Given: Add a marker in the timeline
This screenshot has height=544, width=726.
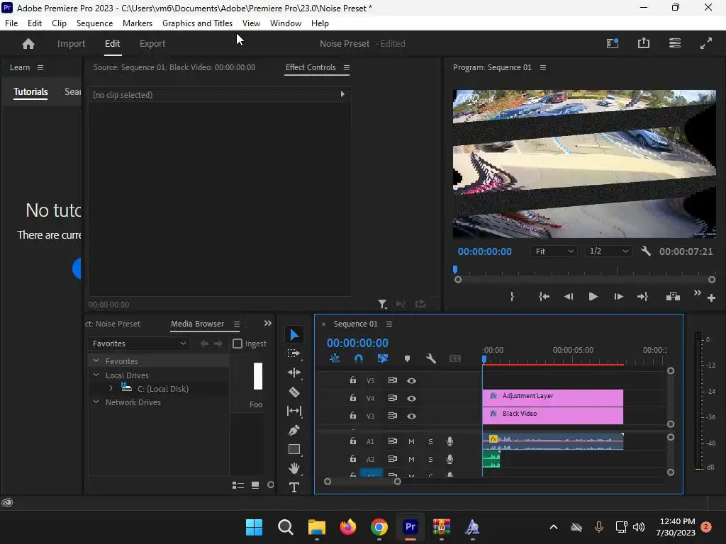Looking at the screenshot, I should tap(407, 358).
